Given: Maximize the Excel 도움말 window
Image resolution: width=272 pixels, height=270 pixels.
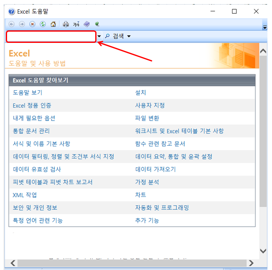Looking at the screenshot, I should click(234, 11).
